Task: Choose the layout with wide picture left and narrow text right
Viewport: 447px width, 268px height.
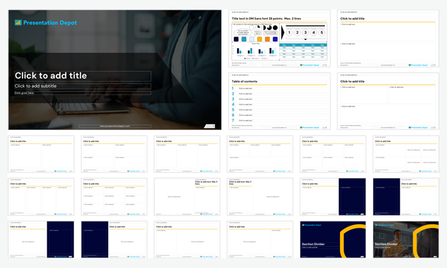Action: pyautogui.click(x=260, y=239)
